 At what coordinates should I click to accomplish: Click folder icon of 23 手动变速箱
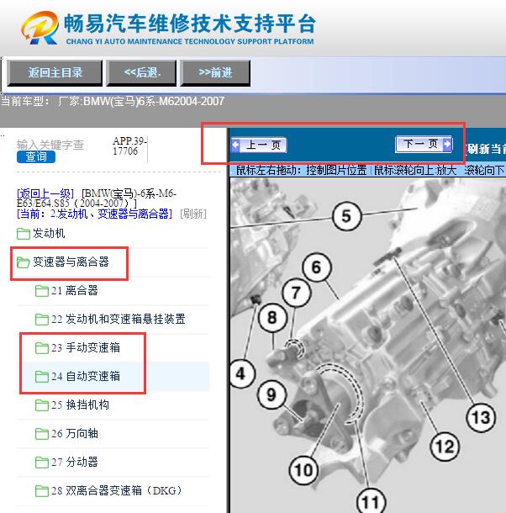coord(42,348)
